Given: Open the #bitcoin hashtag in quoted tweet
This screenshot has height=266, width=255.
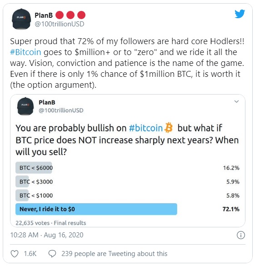Looking at the screenshot, I should [146, 128].
